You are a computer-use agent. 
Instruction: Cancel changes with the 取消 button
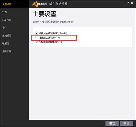(x=126, y=123)
